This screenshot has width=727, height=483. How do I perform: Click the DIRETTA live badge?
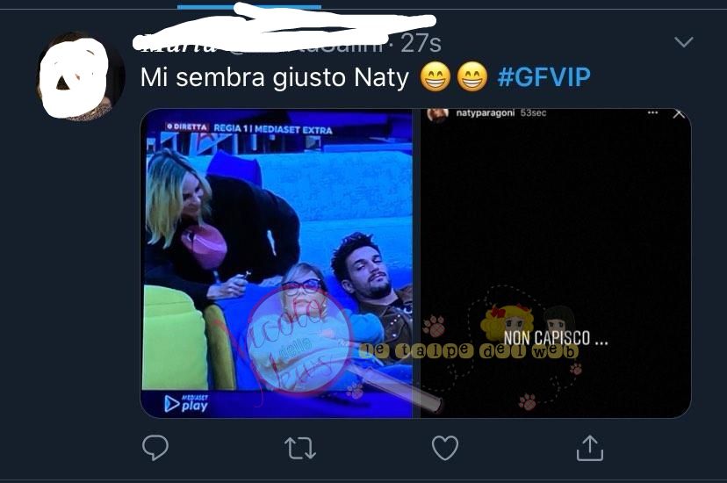[x=188, y=127]
